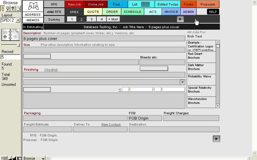Click the Deliver To field
This screenshot has width=257, height=160.
pos(100,129)
